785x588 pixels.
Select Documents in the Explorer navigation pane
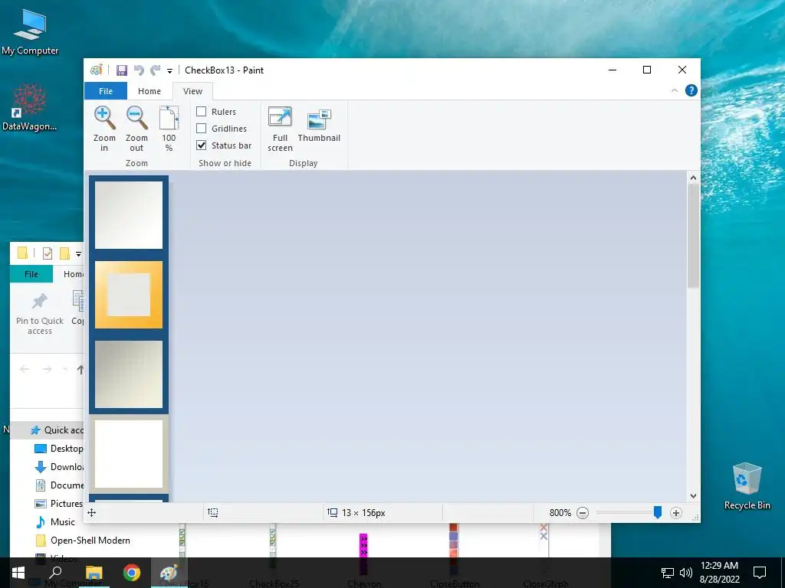pyautogui.click(x=58, y=485)
